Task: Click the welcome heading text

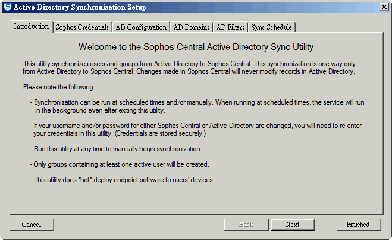Action: [196, 47]
